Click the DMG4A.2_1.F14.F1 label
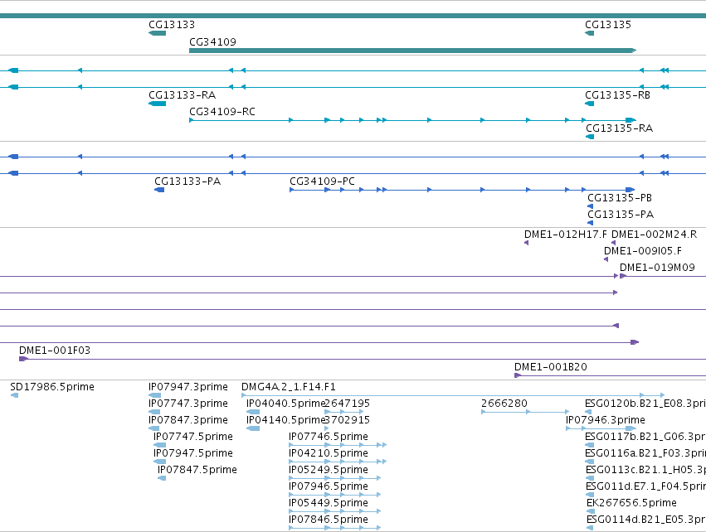Viewport: 706px width, 532px height. click(288, 387)
